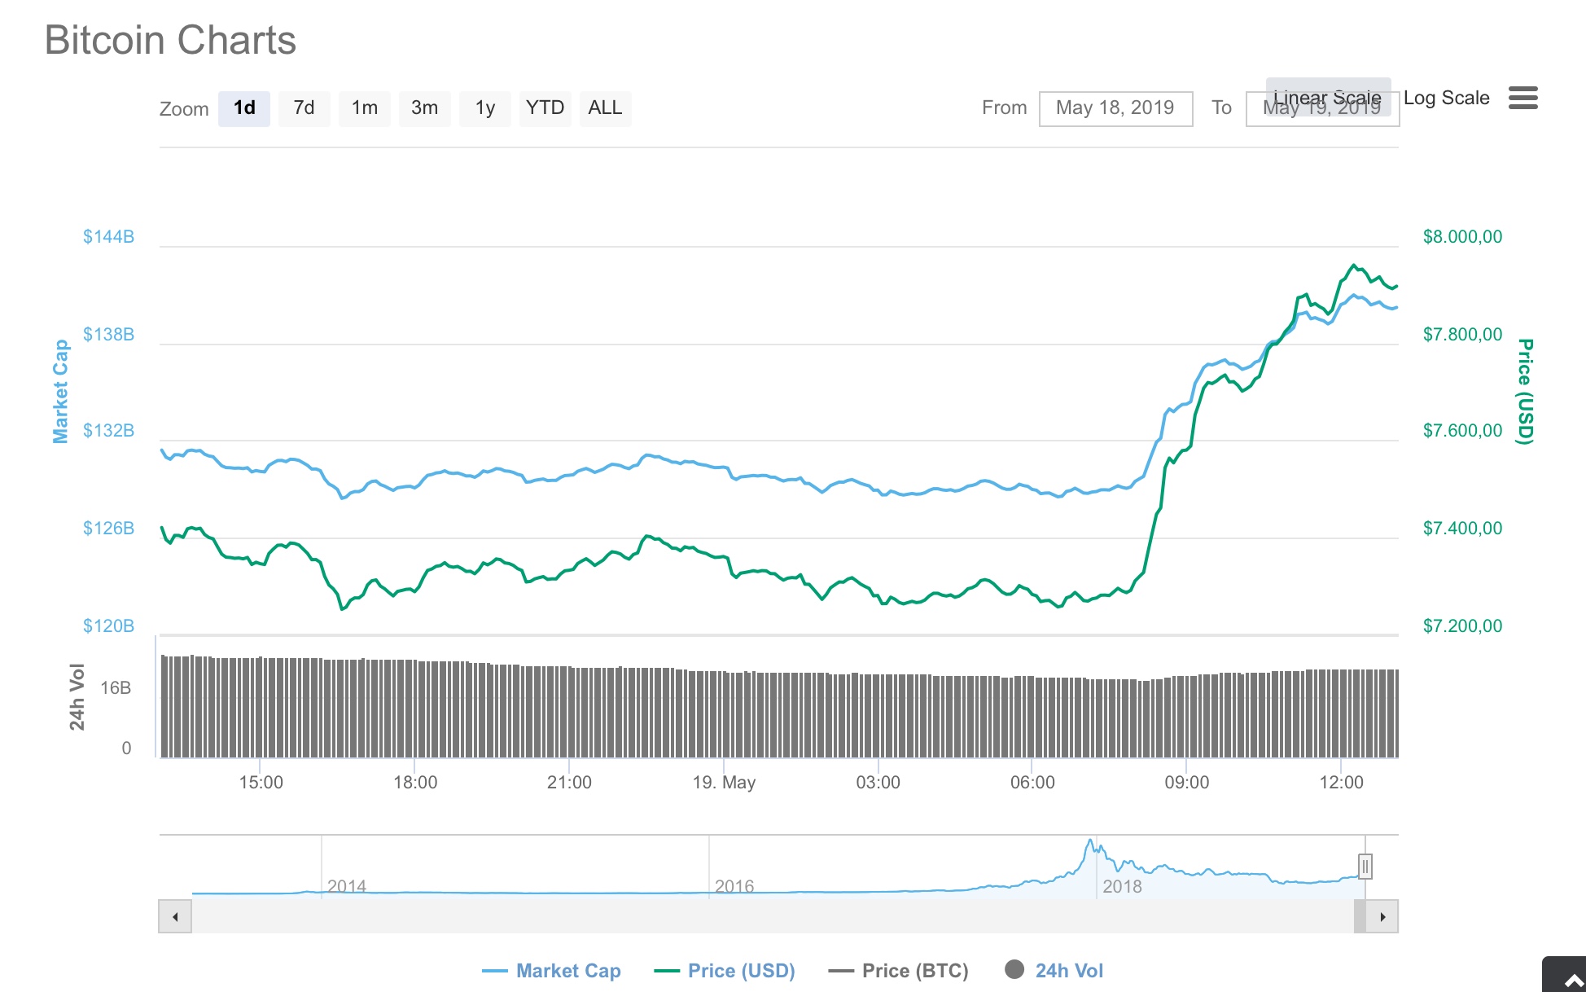Click the 24h Vol axis title
Viewport: 1586px width, 992px height.
(x=77, y=697)
